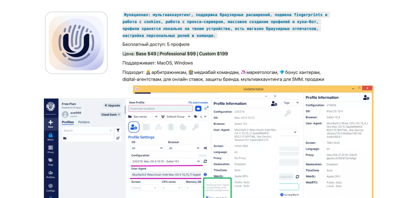Click the refresh icon in the Undetectable window

(x=297, y=177)
